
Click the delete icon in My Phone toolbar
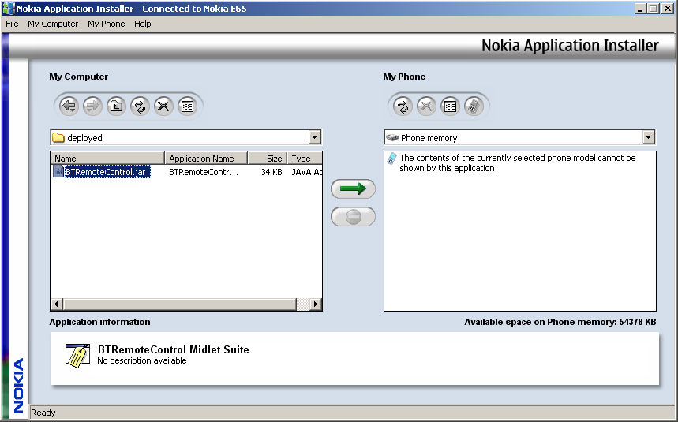426,106
